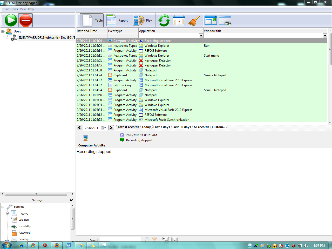The height and width of the screenshot is (249, 332).
Task: Select the Invisibility settings eye icon
Action: [x=14, y=226]
